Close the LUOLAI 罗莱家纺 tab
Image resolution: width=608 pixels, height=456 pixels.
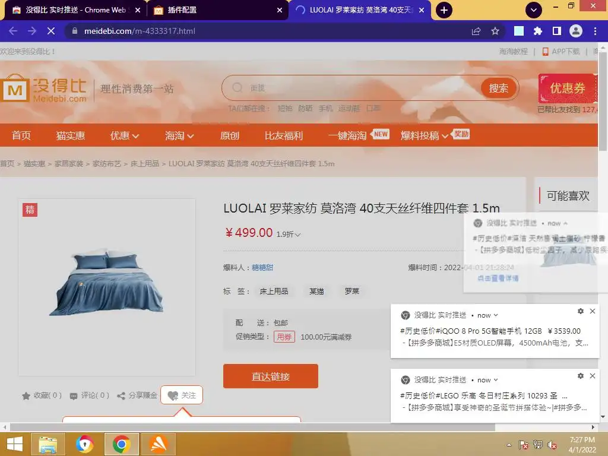click(422, 10)
